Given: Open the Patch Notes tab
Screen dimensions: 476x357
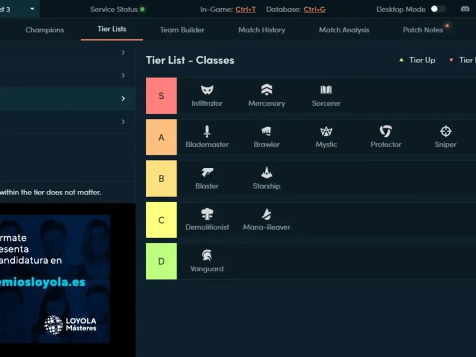Looking at the screenshot, I should [x=423, y=30].
